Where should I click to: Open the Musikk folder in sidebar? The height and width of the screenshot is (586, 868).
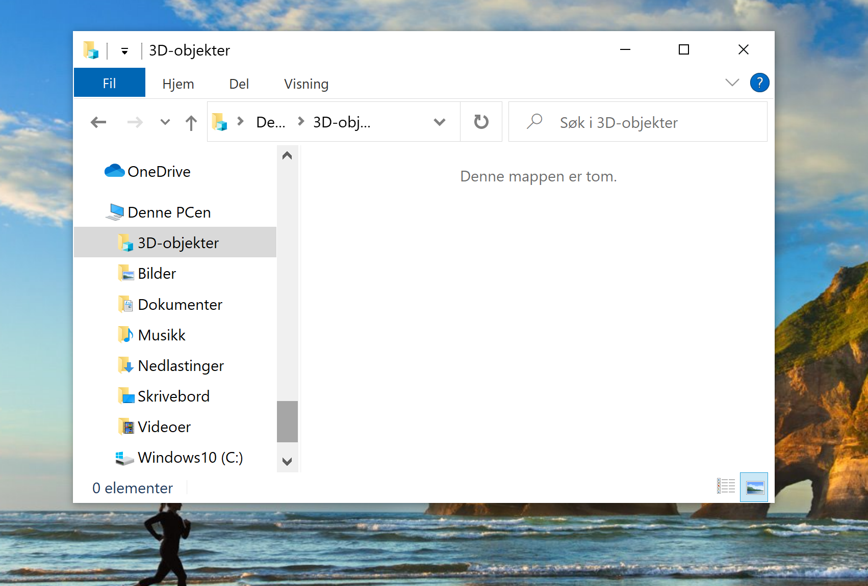161,335
